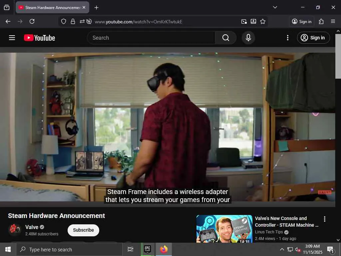This screenshot has height=256, width=341.
Task: Open YouTube settings three-dot menu
Action: tap(288, 38)
